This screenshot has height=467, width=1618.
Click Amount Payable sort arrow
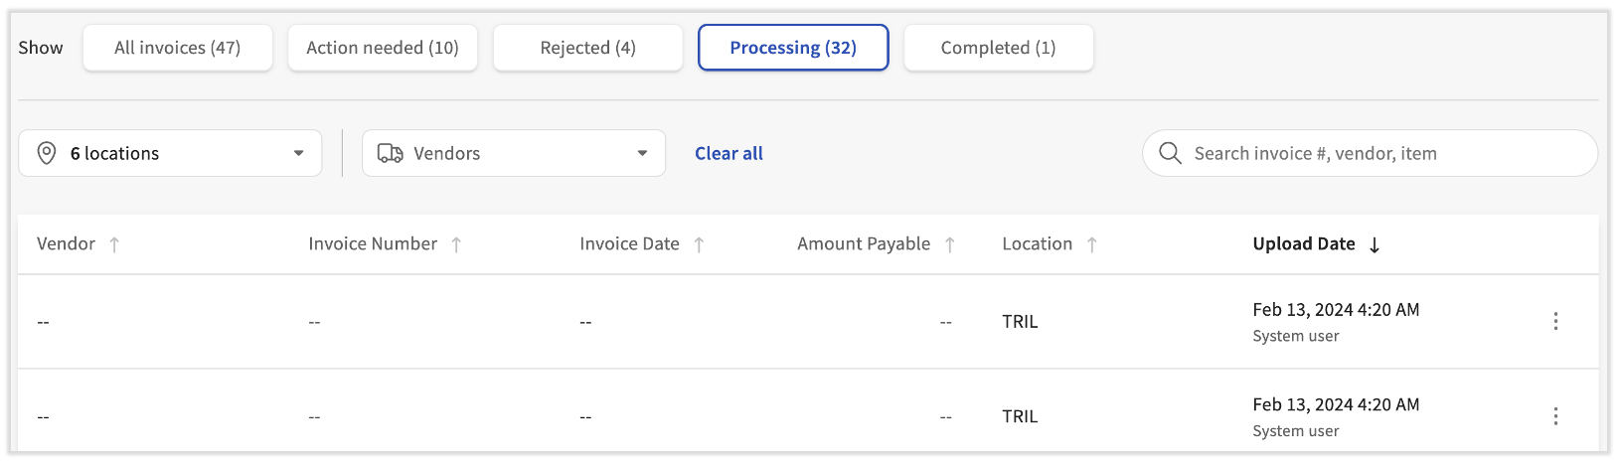(949, 244)
